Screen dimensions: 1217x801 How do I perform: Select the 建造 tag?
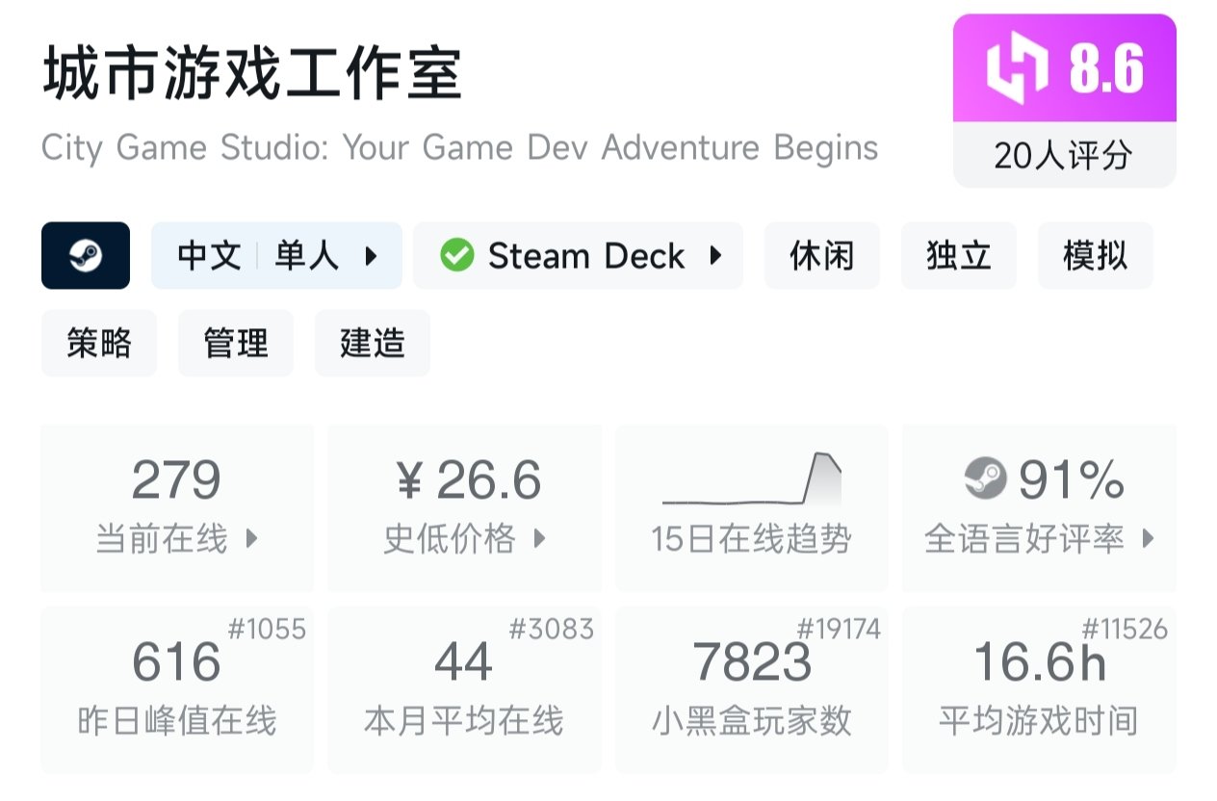pyautogui.click(x=373, y=344)
